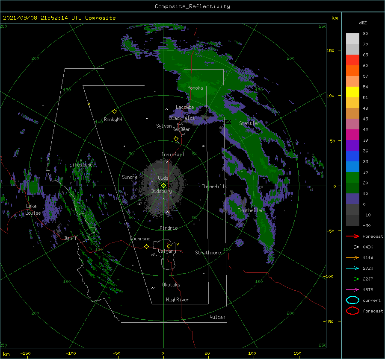Click the Airdrie town label
Screen dimensions: 385x359
click(169, 228)
